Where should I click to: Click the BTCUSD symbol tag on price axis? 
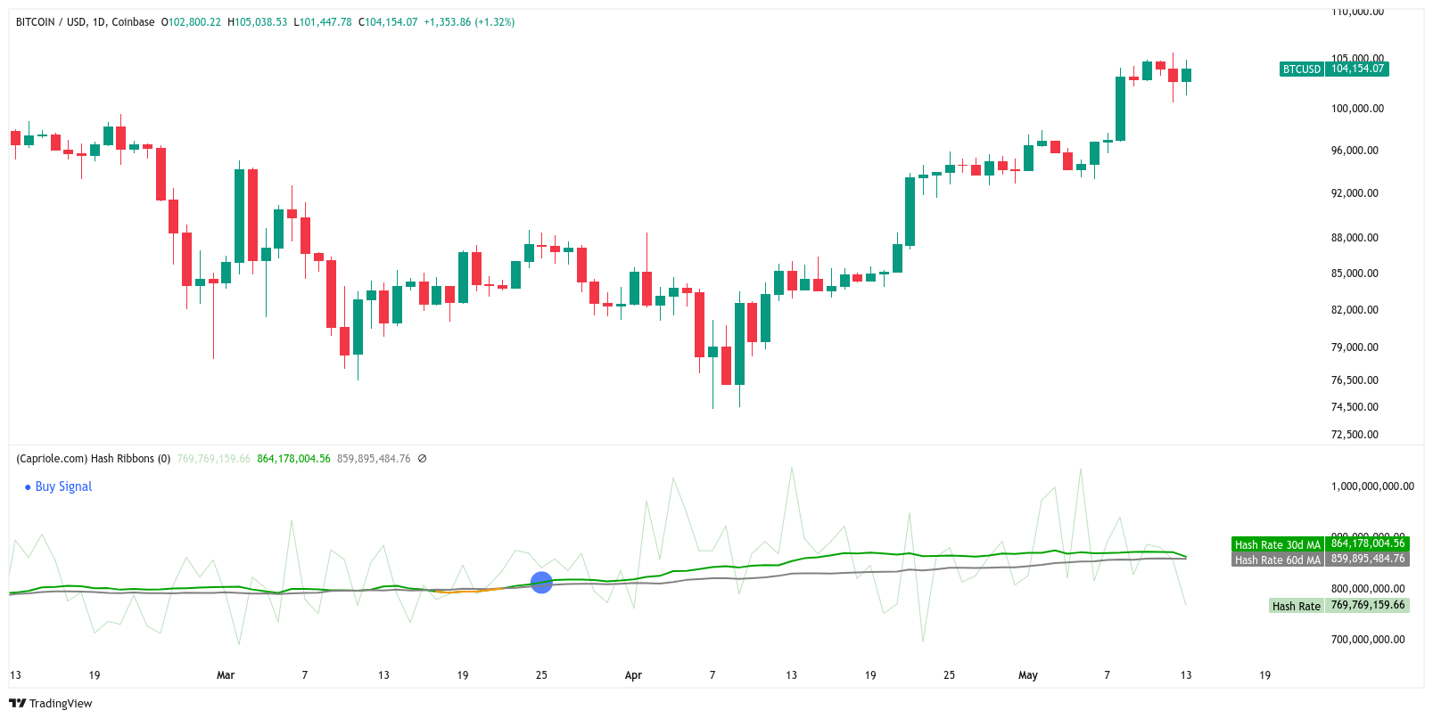pos(1301,69)
